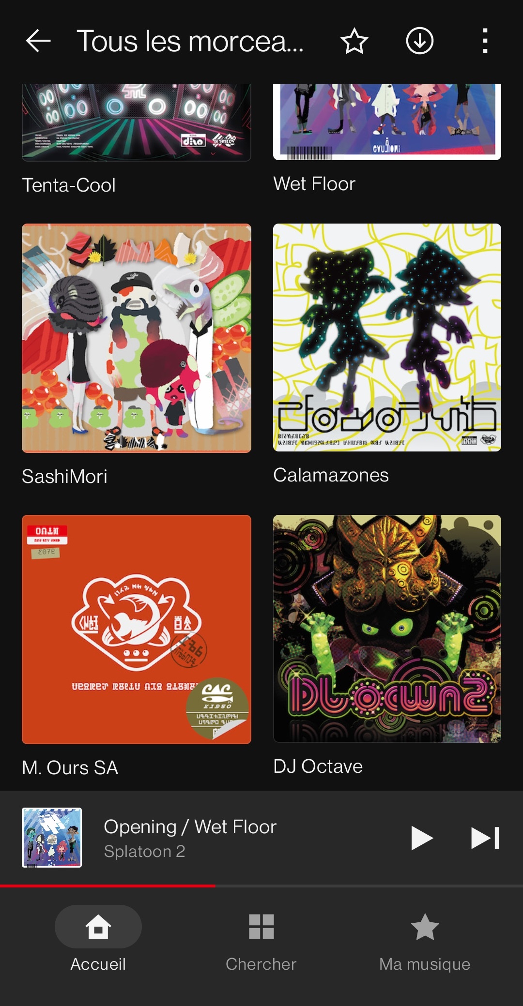
Task: Open the now playing thumbnail in the mini player
Action: (52, 838)
